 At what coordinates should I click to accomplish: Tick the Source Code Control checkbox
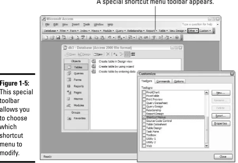click(x=144, y=121)
